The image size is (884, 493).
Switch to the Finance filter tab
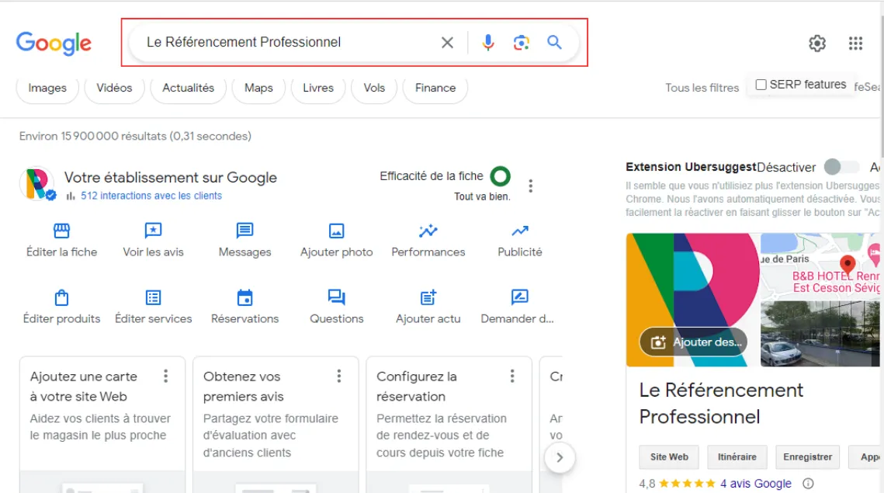pos(435,88)
